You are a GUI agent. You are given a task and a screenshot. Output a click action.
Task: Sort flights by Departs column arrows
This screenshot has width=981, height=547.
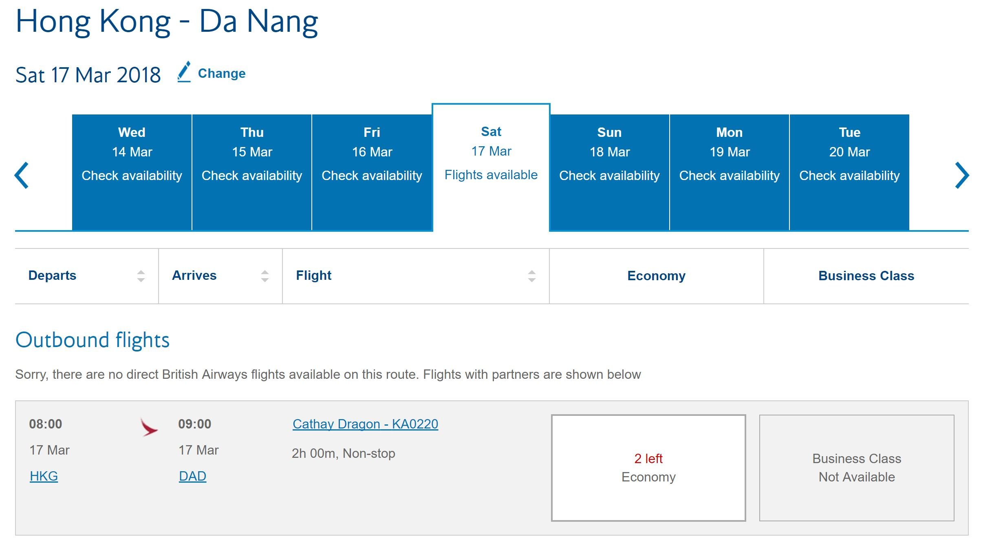click(x=141, y=276)
